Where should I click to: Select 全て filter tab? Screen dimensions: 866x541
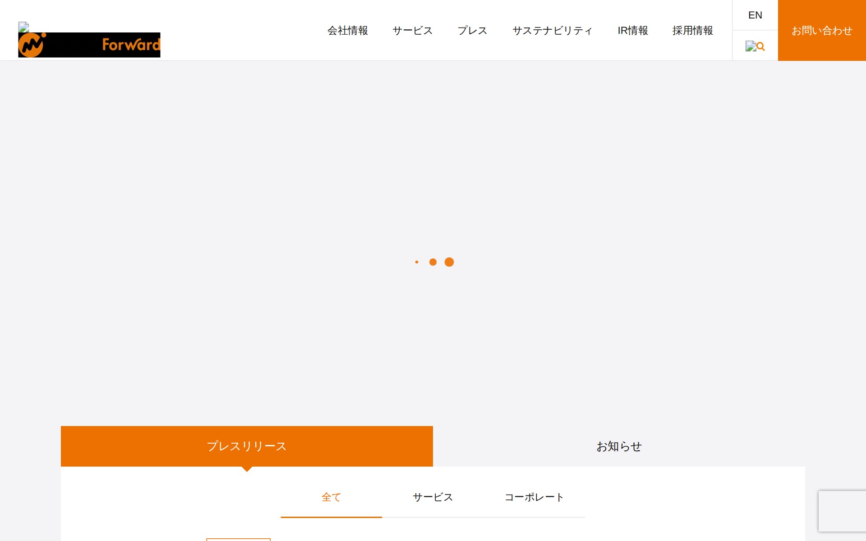pos(331,497)
